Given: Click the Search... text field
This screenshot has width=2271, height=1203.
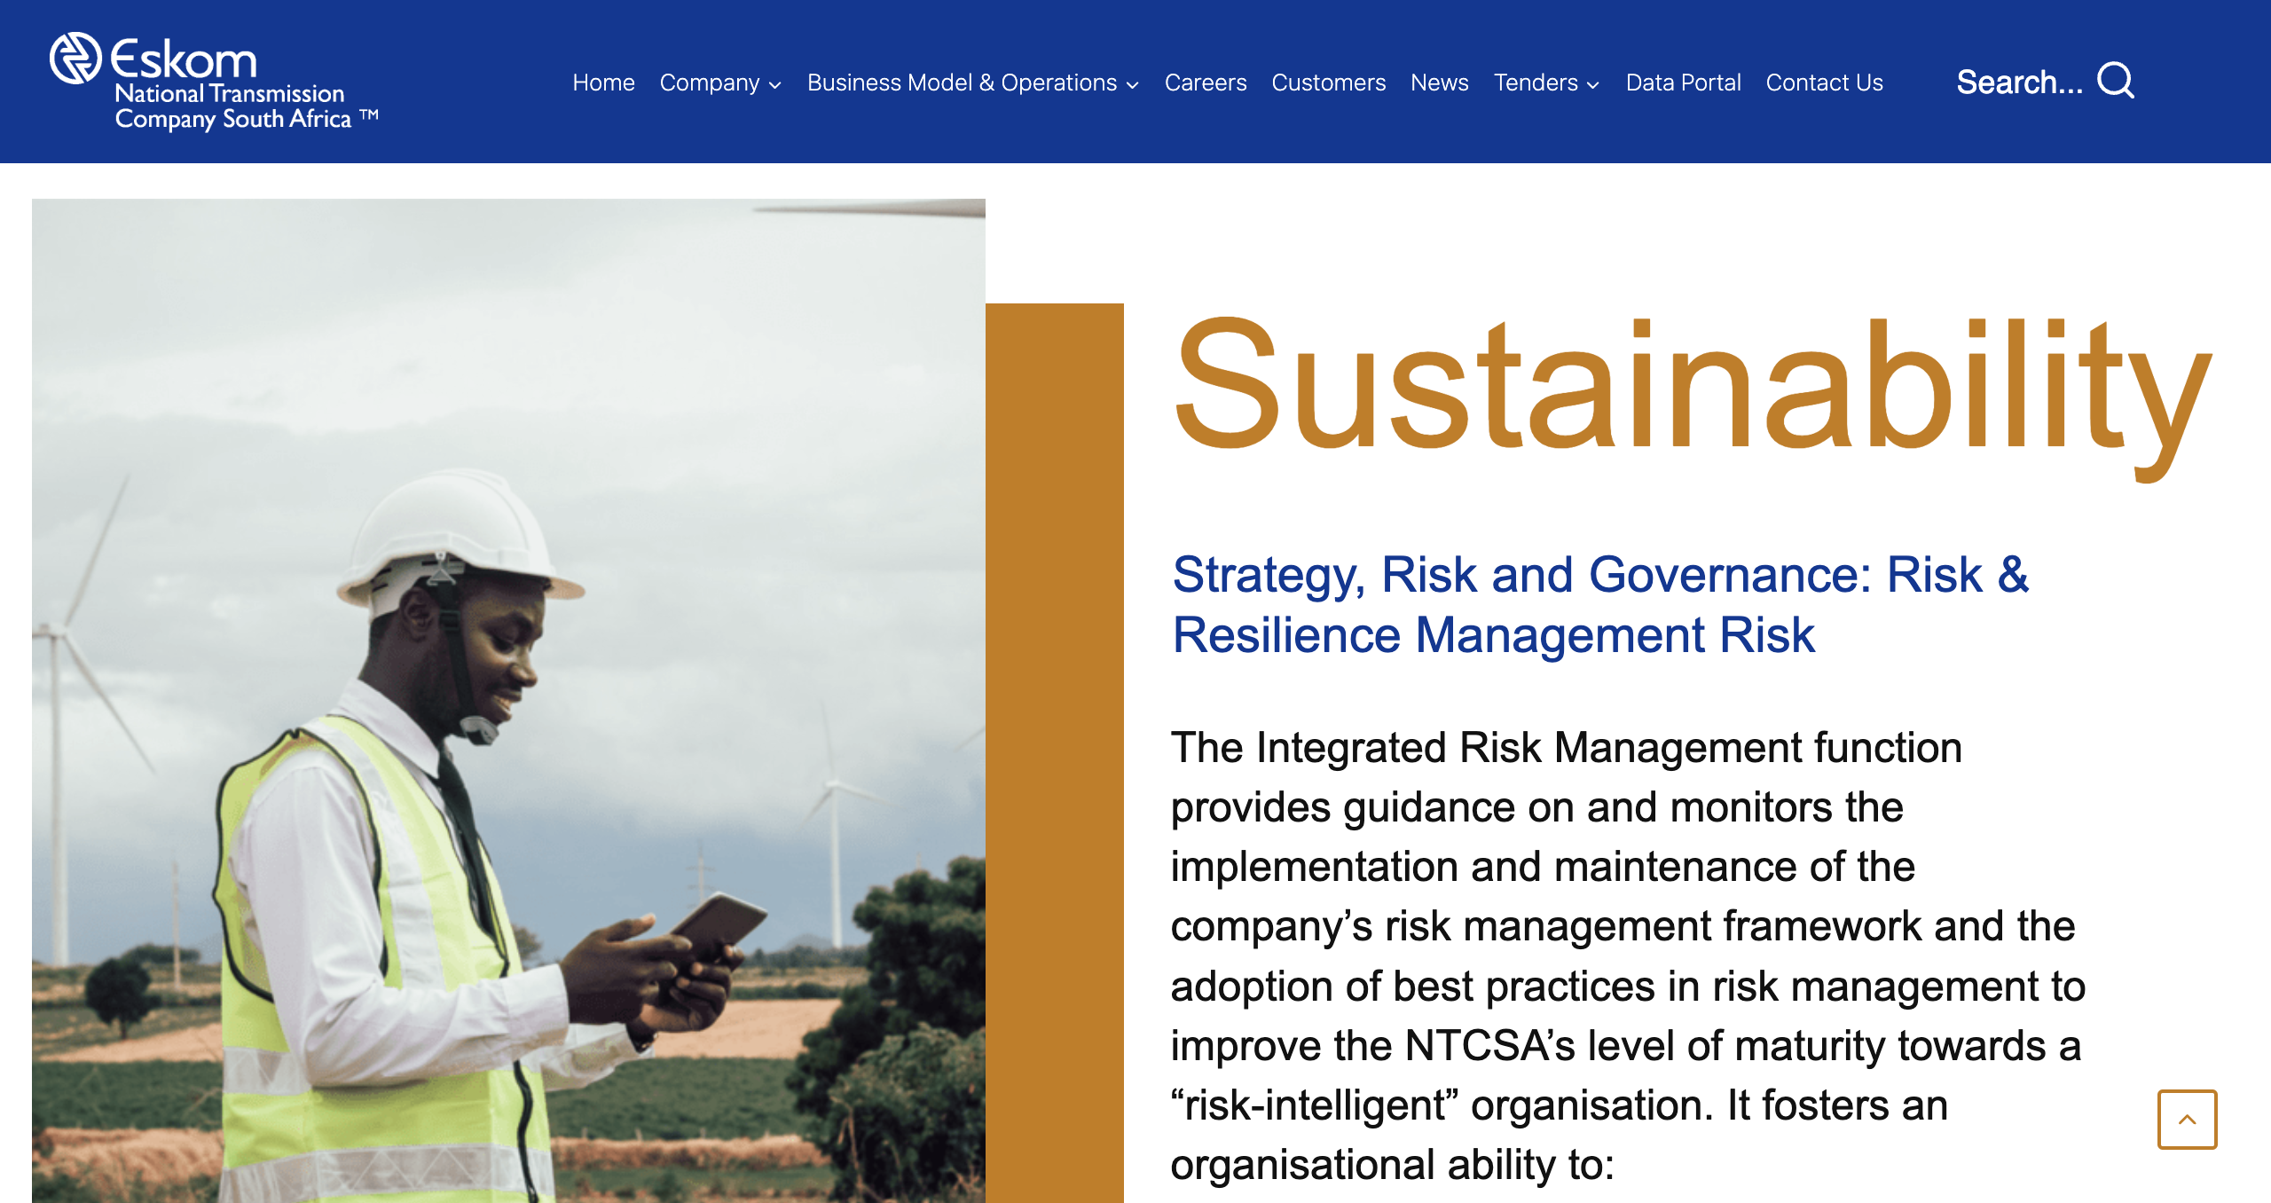Looking at the screenshot, I should point(2021,83).
